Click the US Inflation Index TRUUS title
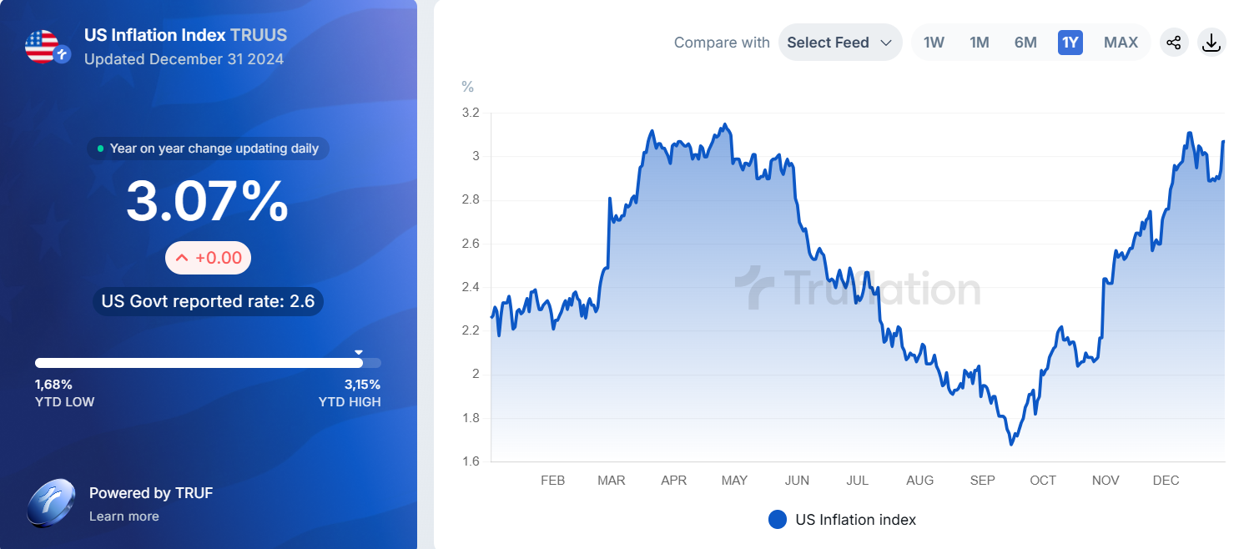 185,35
